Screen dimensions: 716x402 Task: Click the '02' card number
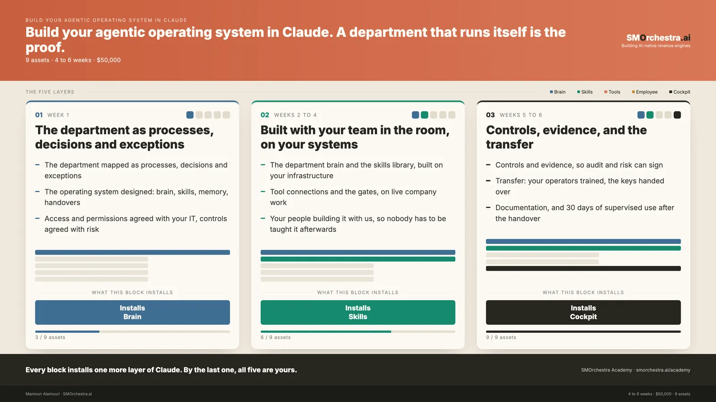265,115
